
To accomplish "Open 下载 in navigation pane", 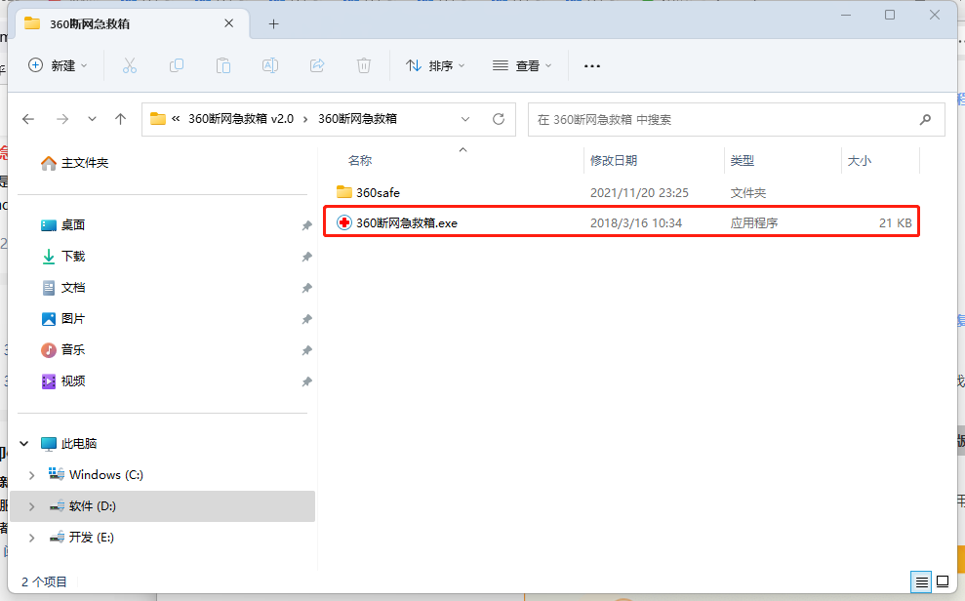I will 62,256.
